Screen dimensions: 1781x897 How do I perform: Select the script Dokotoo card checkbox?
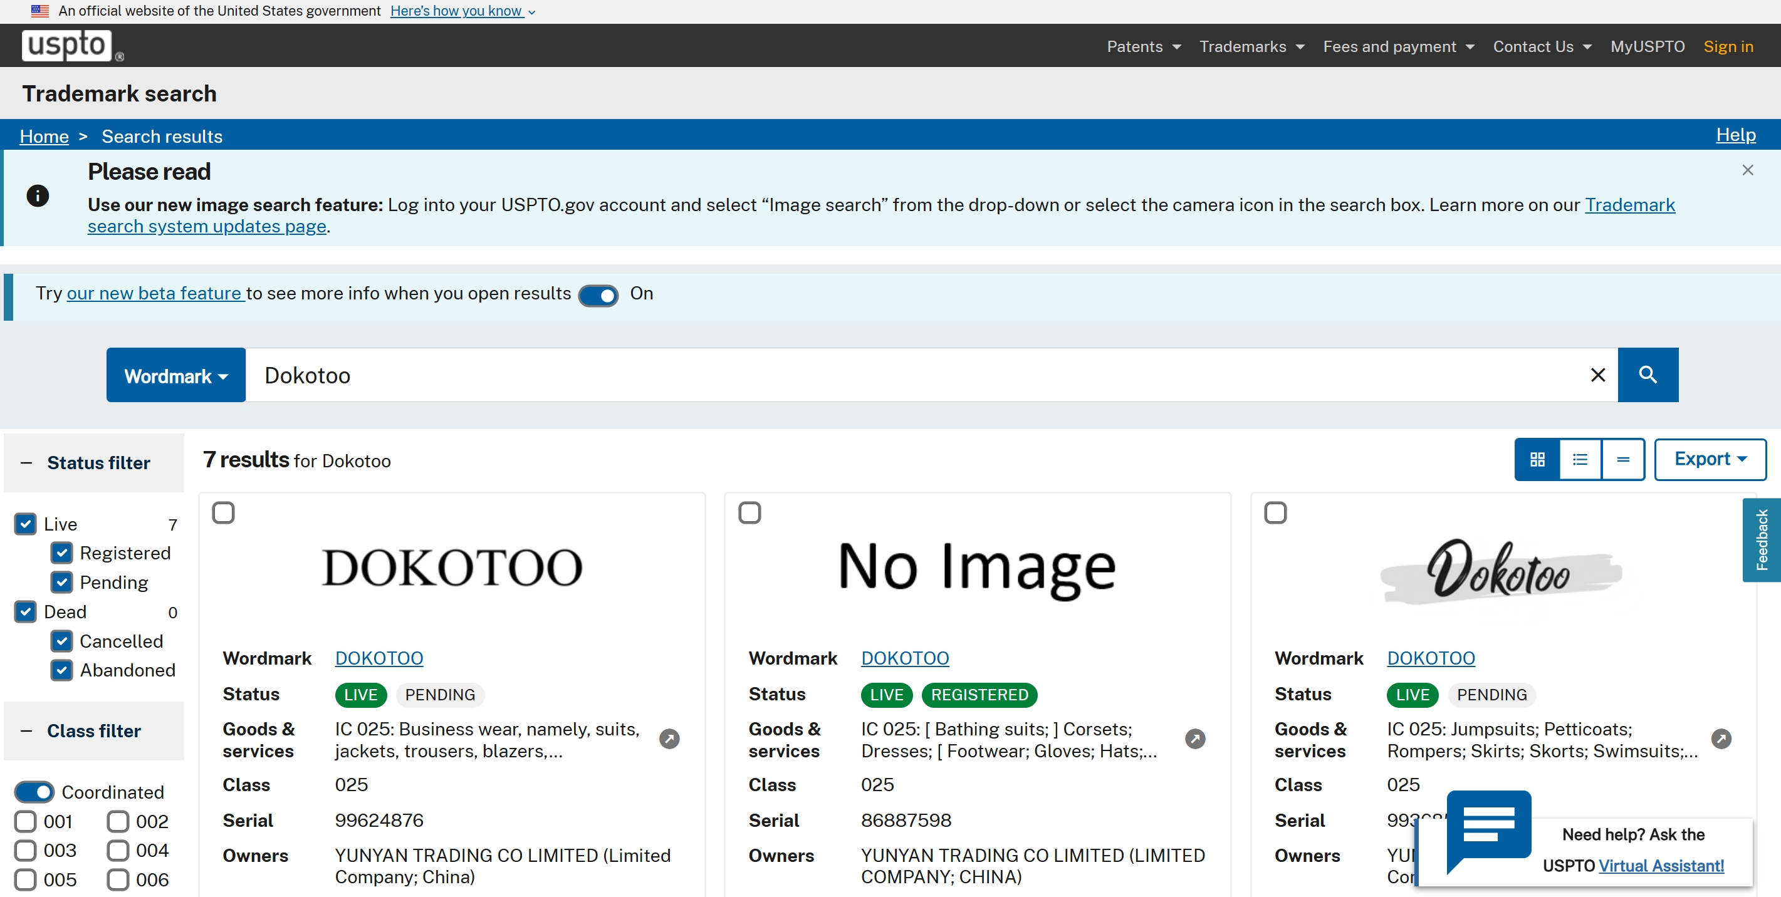[1276, 513]
